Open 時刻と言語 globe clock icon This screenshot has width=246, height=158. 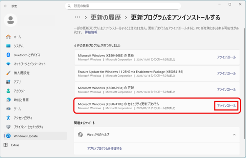(9, 100)
